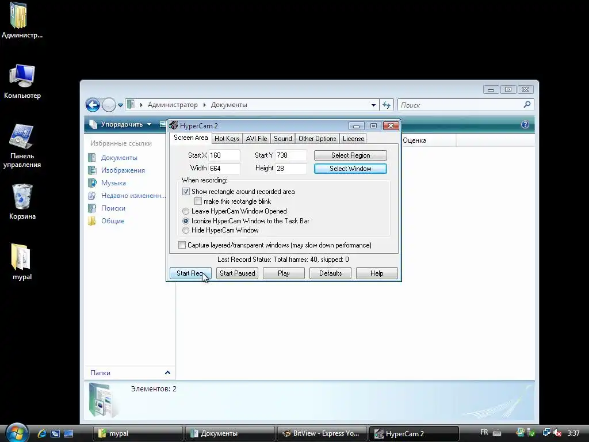Select Iconize HyperCam Window to Task Bar
Image resolution: width=589 pixels, height=442 pixels.
click(x=186, y=221)
